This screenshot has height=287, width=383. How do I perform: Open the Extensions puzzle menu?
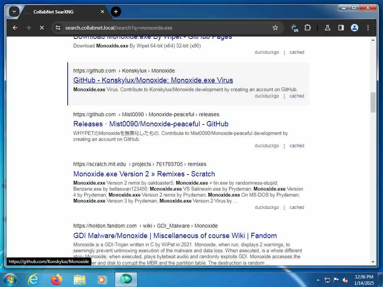coord(307,28)
